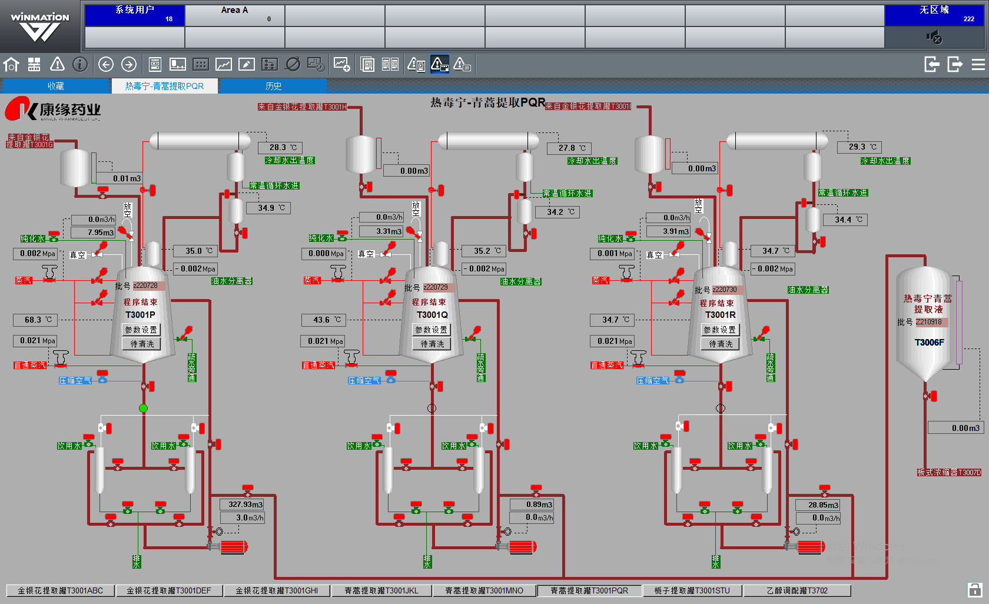Open 乙醇调配罐T3702 page button
The width and height of the screenshot is (989, 604).
click(796, 590)
